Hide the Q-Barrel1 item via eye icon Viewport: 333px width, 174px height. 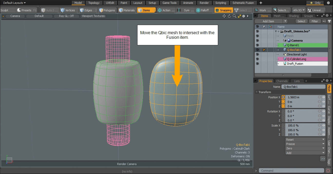[257, 45]
